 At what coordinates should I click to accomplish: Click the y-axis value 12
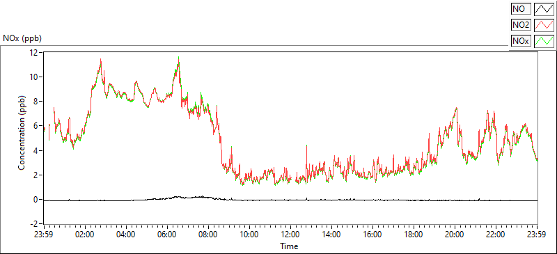click(34, 52)
